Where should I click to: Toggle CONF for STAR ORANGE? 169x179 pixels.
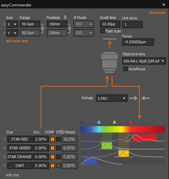53,157
